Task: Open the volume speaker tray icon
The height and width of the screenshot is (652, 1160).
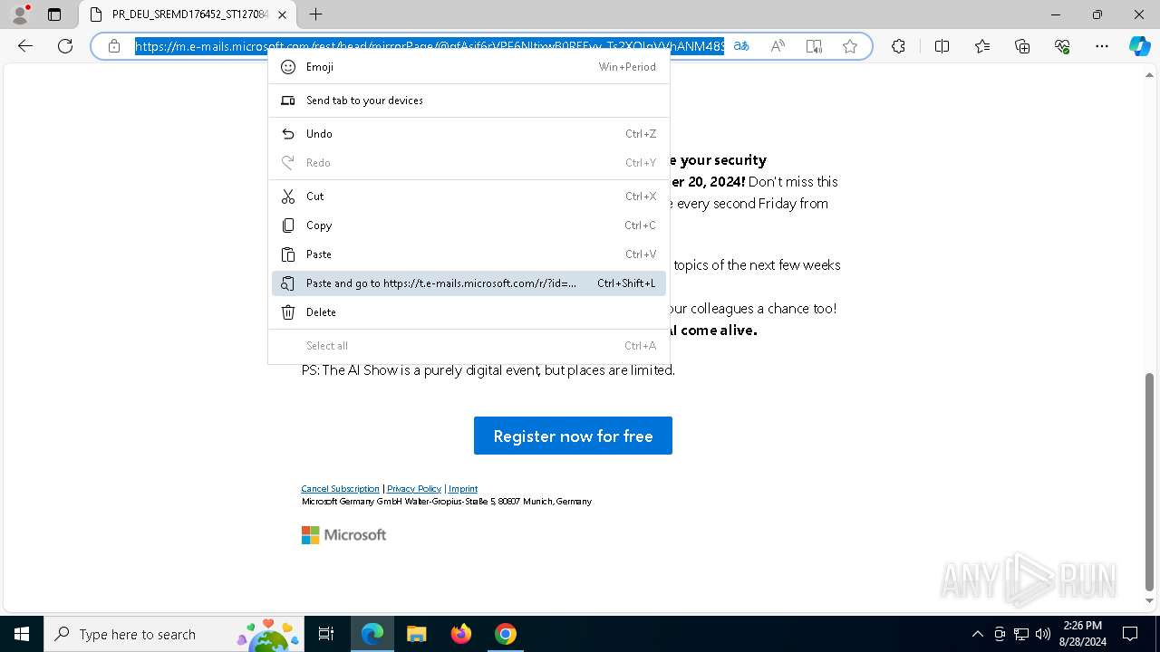Action: (1042, 634)
